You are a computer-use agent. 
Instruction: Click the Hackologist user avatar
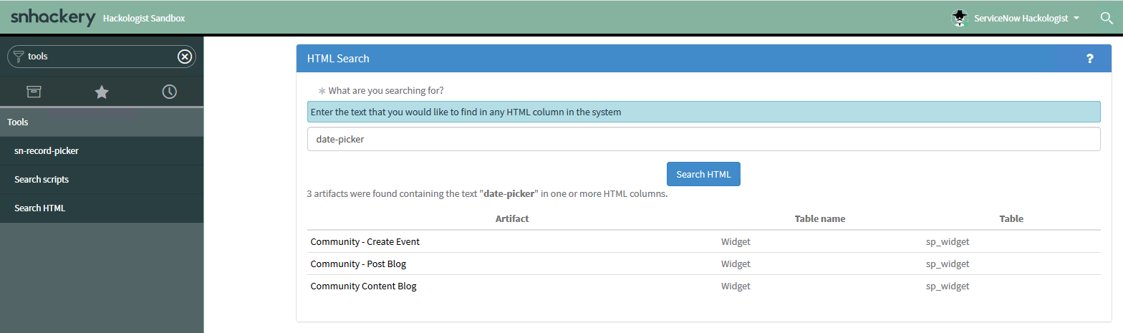pos(960,18)
